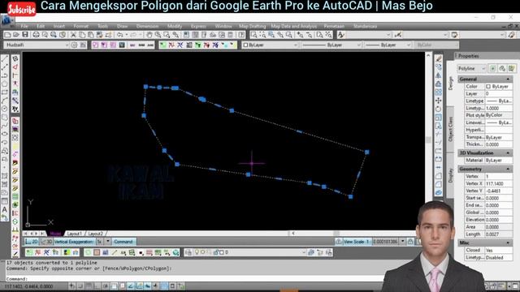Click the New drawing icon
520x292 pixels.
7,35
